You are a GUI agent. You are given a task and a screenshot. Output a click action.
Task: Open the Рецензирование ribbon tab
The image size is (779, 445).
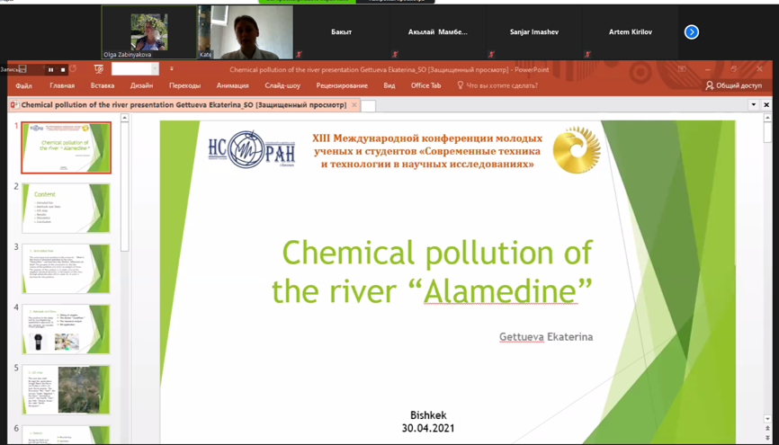click(342, 85)
